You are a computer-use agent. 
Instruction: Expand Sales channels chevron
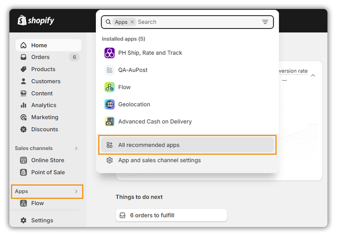coord(76,148)
